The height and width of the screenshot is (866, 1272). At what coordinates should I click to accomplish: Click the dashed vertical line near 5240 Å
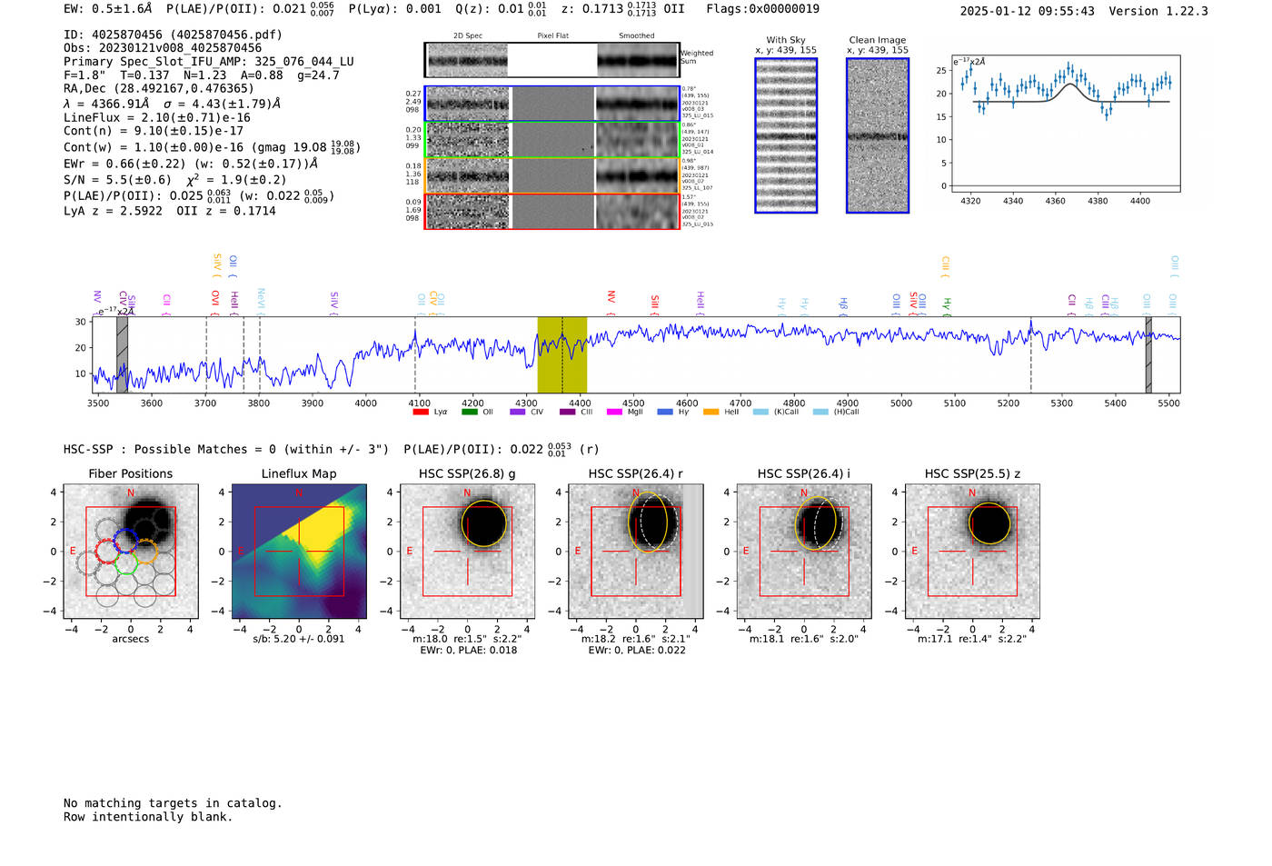pos(1030,354)
